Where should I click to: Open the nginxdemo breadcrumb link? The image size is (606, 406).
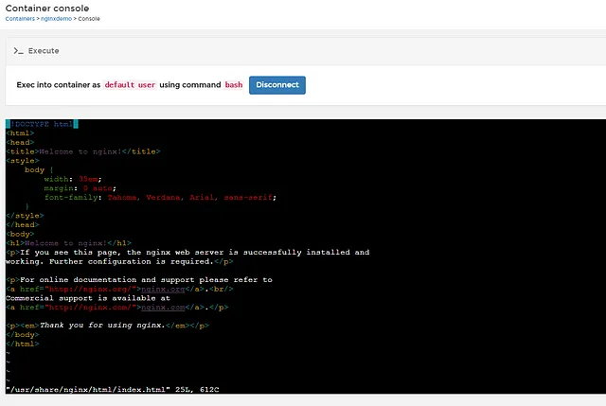[57, 19]
